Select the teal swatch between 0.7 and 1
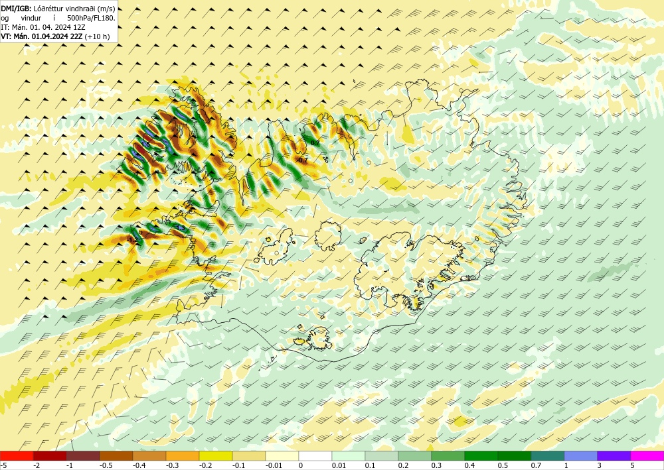Image resolution: width=664 pixels, height=470 pixels. tap(548, 456)
